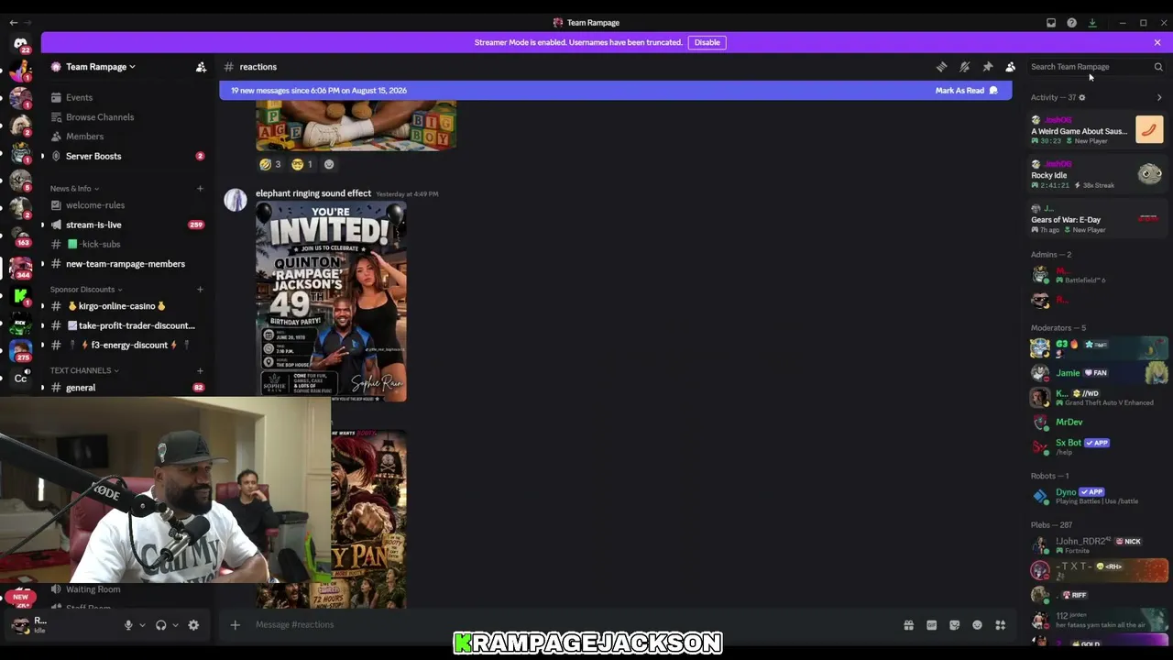
Task: Click the Inbox icon in title bar
Action: (1051, 23)
